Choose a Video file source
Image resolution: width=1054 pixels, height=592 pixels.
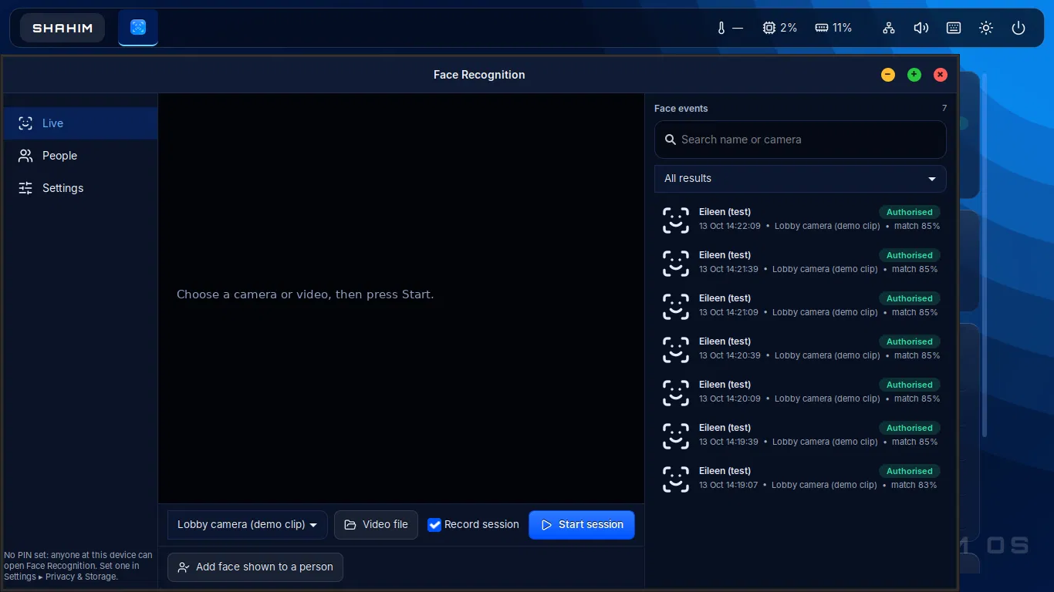tap(376, 525)
